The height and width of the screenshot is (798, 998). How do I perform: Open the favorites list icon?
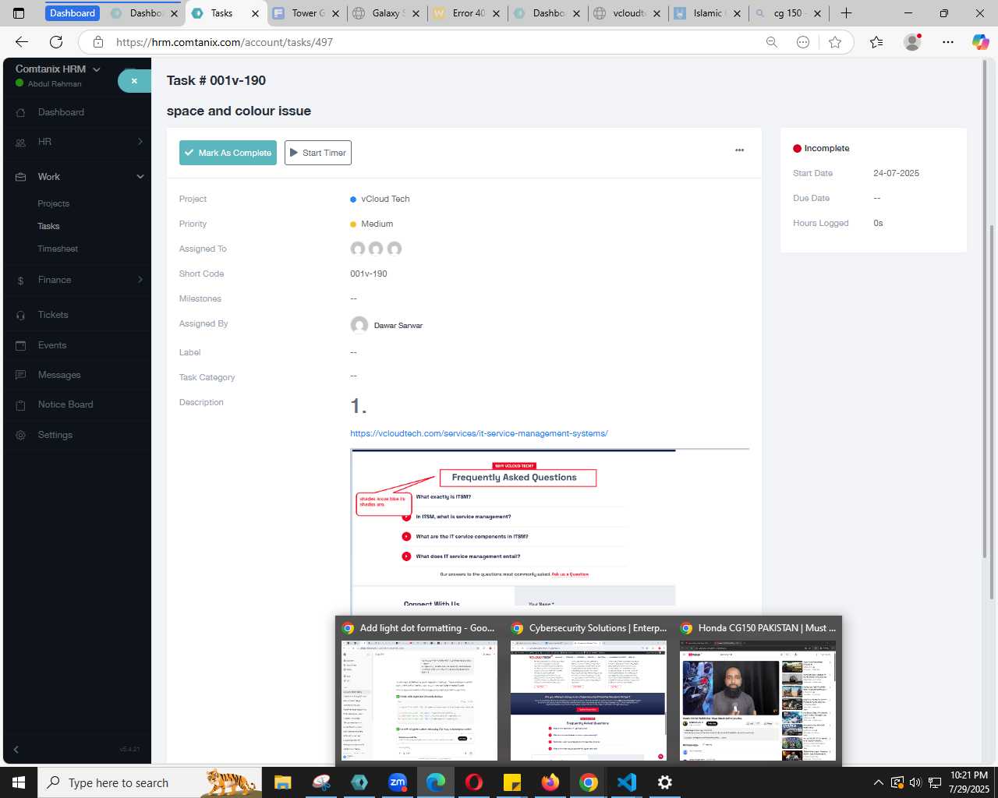876,42
